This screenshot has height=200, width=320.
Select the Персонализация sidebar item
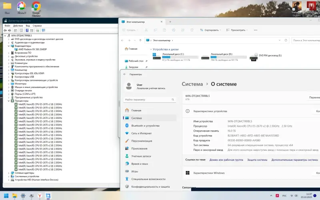(x=127, y=141)
